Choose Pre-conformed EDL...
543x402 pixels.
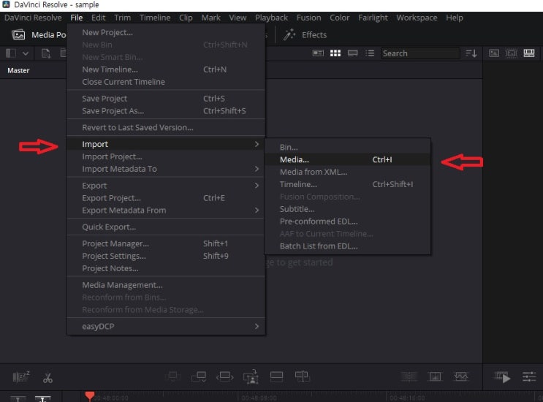(x=347, y=221)
